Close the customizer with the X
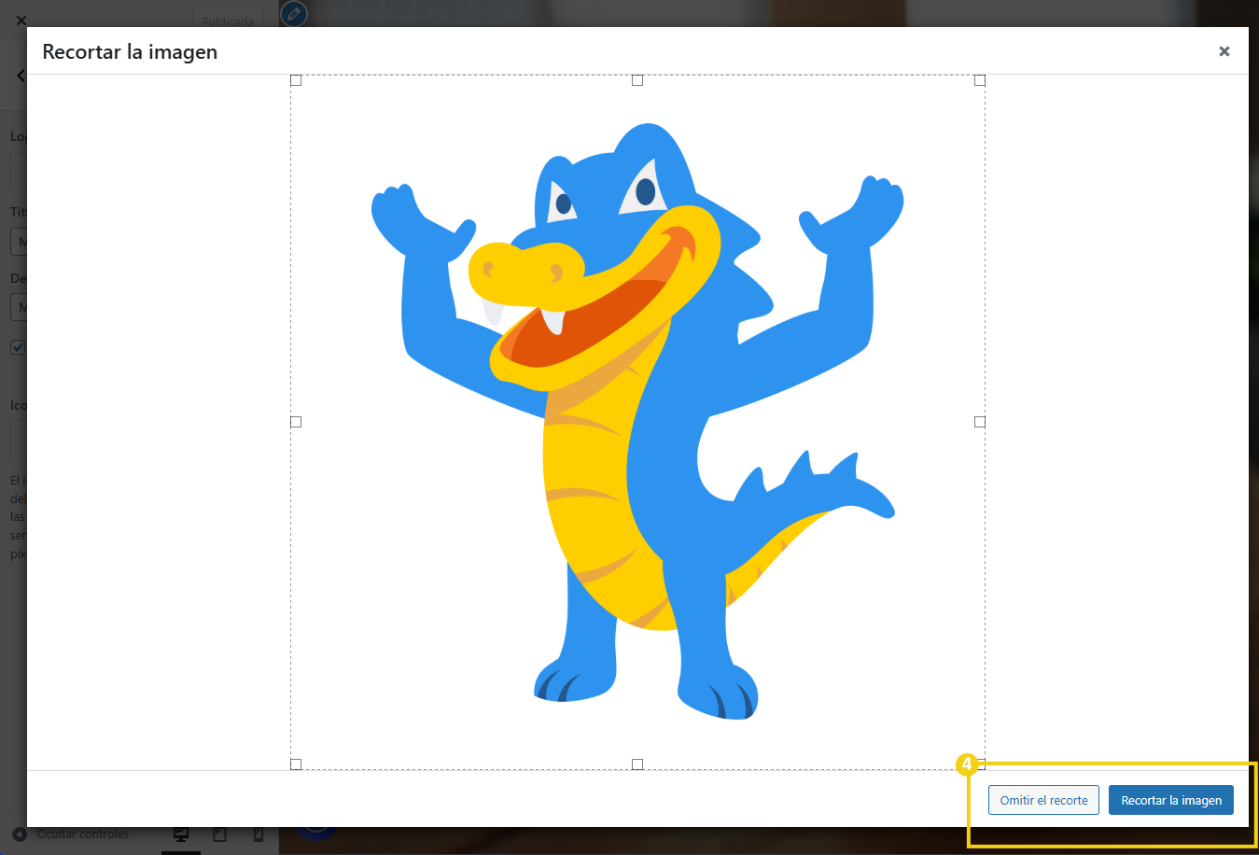1259x855 pixels. click(21, 20)
